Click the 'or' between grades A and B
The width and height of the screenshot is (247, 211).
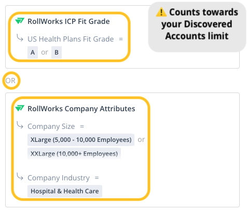tap(45, 52)
